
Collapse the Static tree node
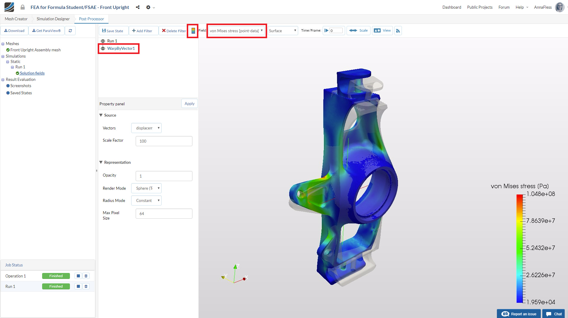coord(8,62)
